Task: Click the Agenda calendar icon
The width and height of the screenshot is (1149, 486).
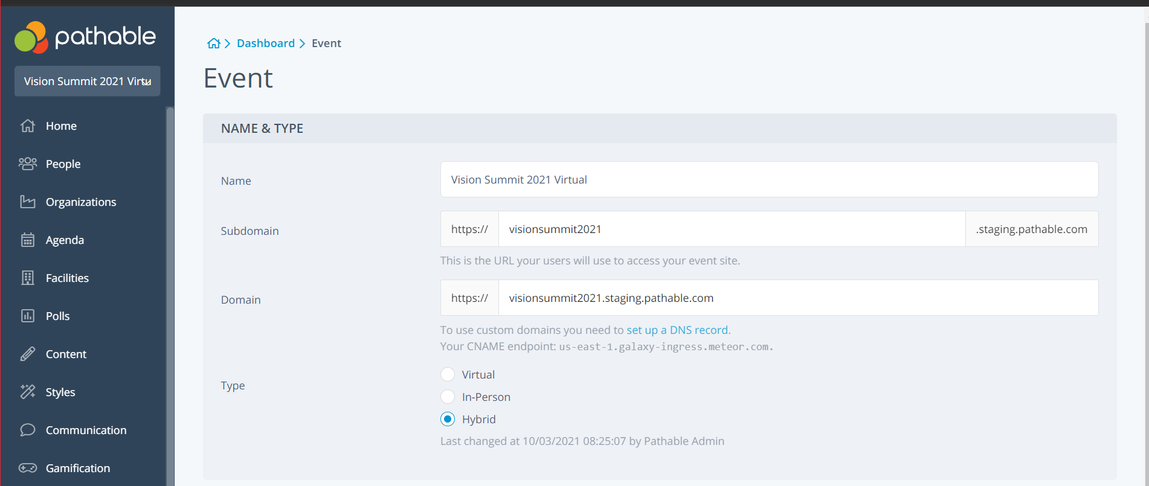Action: [x=28, y=240]
